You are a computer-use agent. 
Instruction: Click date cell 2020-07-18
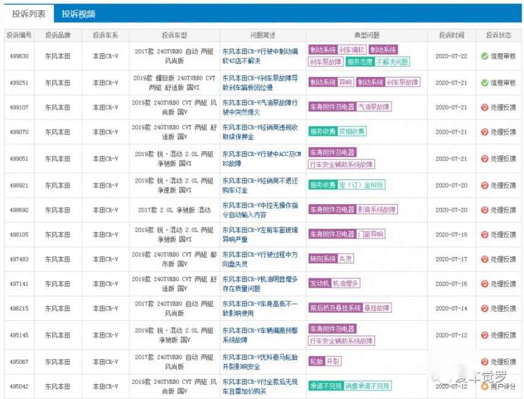coord(451,235)
